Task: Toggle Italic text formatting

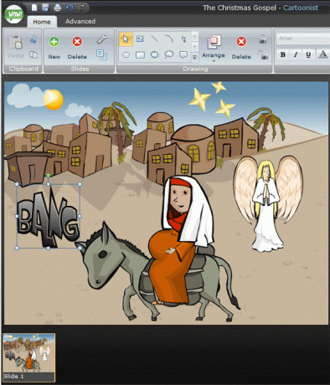Action: coord(296,54)
